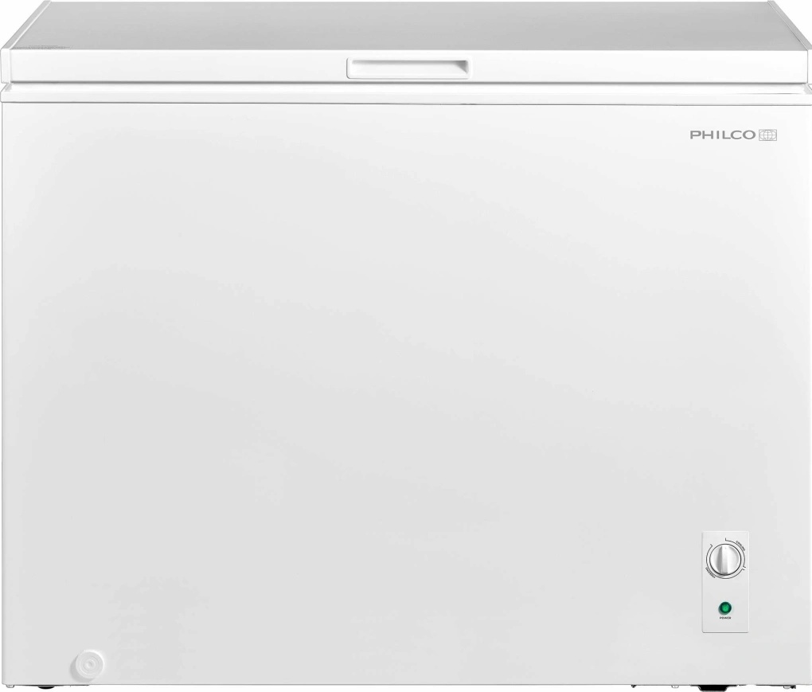
Task: Click the silver thermostat knob
Action: pos(725,561)
